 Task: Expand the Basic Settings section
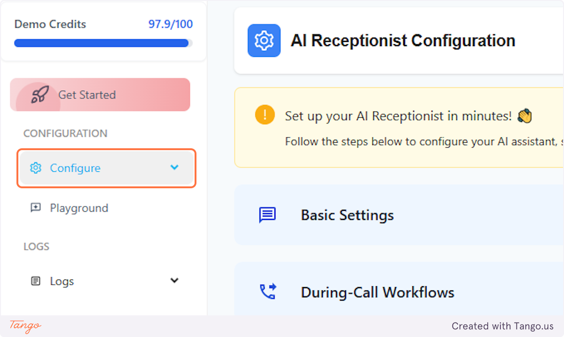pyautogui.click(x=399, y=215)
